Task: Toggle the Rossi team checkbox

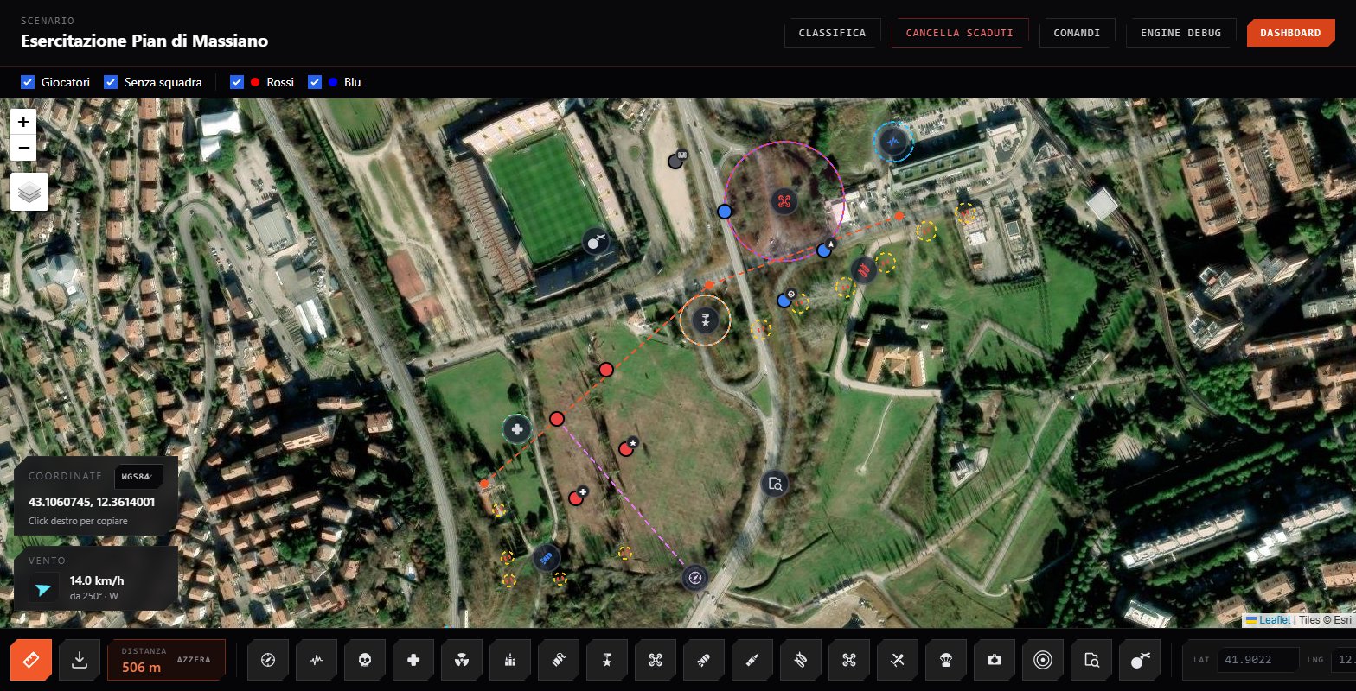Action: (237, 82)
